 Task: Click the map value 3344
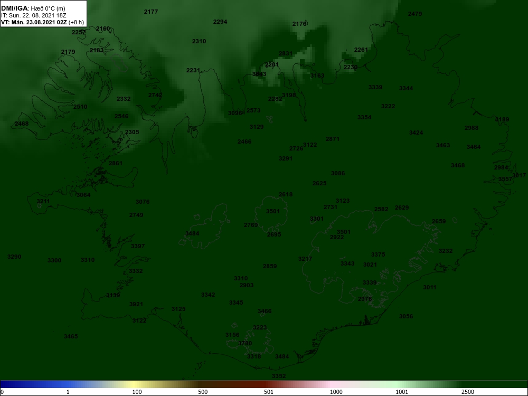click(406, 89)
